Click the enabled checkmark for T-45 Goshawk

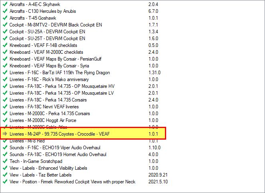pos(5,18)
